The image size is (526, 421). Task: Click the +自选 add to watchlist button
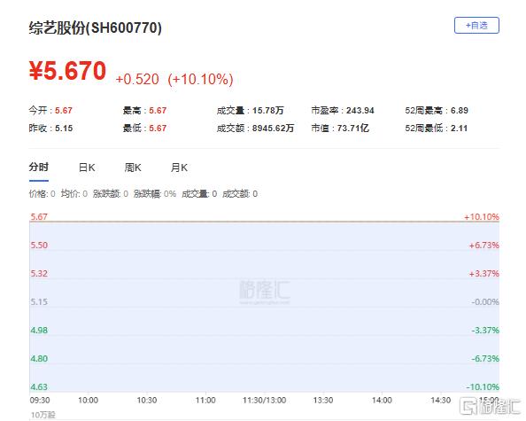coord(476,26)
